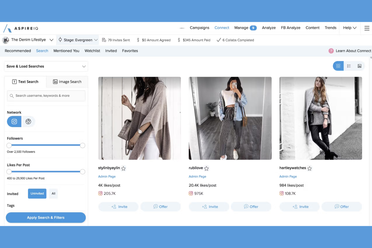Switch to grid view layout

tap(338, 66)
